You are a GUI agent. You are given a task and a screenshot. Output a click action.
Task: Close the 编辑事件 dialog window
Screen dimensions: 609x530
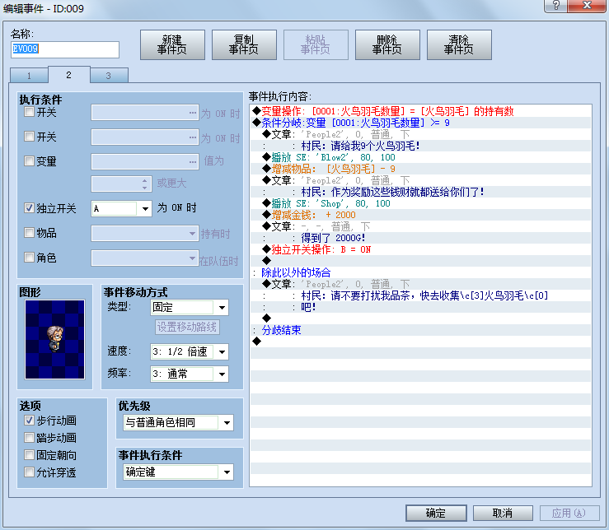(x=588, y=6)
